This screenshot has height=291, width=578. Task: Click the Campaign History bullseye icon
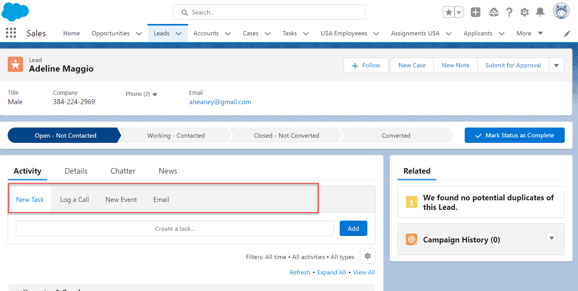tap(411, 239)
